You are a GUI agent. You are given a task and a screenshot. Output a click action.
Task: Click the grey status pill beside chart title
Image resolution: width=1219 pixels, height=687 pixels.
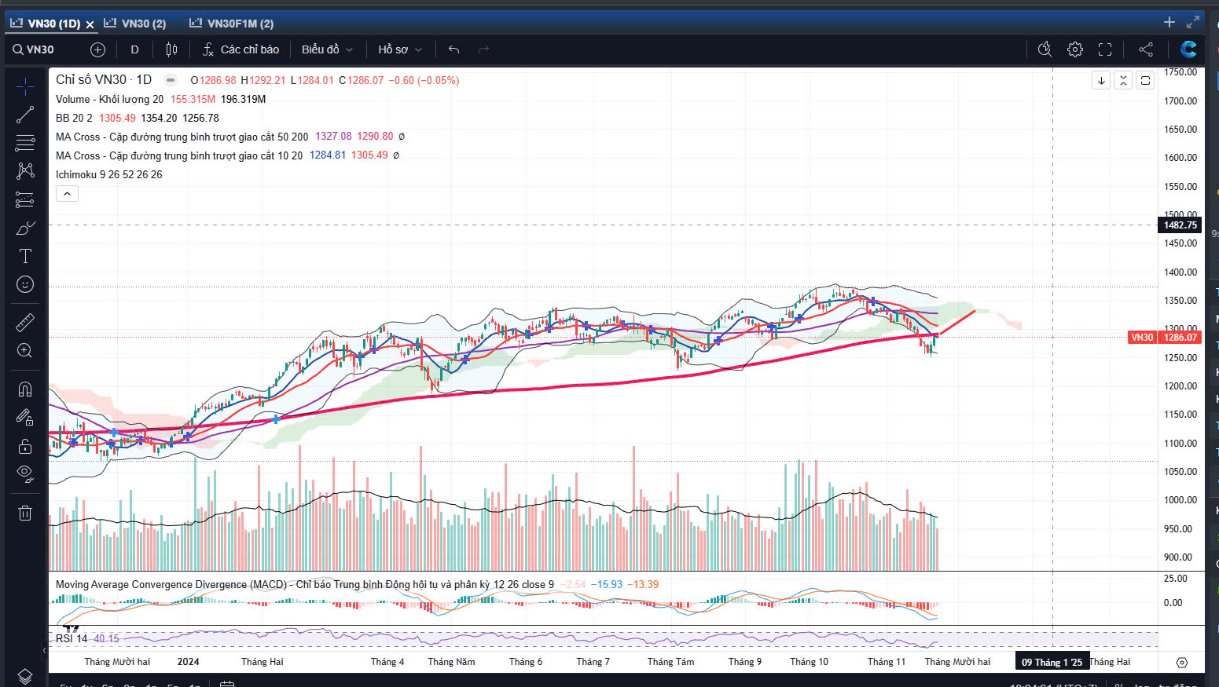tap(170, 80)
